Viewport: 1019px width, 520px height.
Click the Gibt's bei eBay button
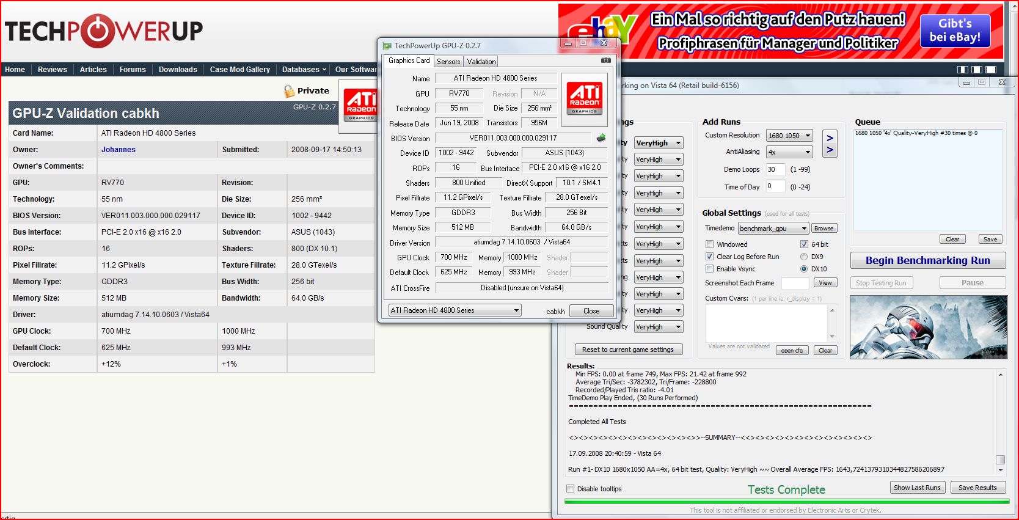click(x=955, y=31)
